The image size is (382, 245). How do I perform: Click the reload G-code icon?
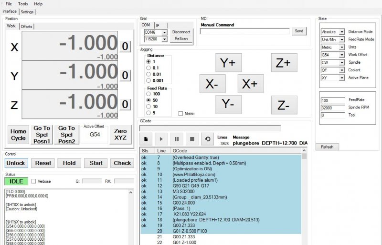pos(207,139)
